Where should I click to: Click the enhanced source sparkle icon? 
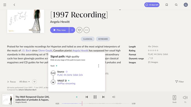point(67,72)
